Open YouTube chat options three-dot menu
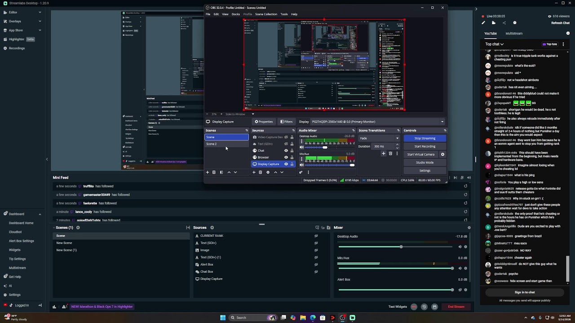Viewport: 575px width, 323px height. pyautogui.click(x=563, y=44)
